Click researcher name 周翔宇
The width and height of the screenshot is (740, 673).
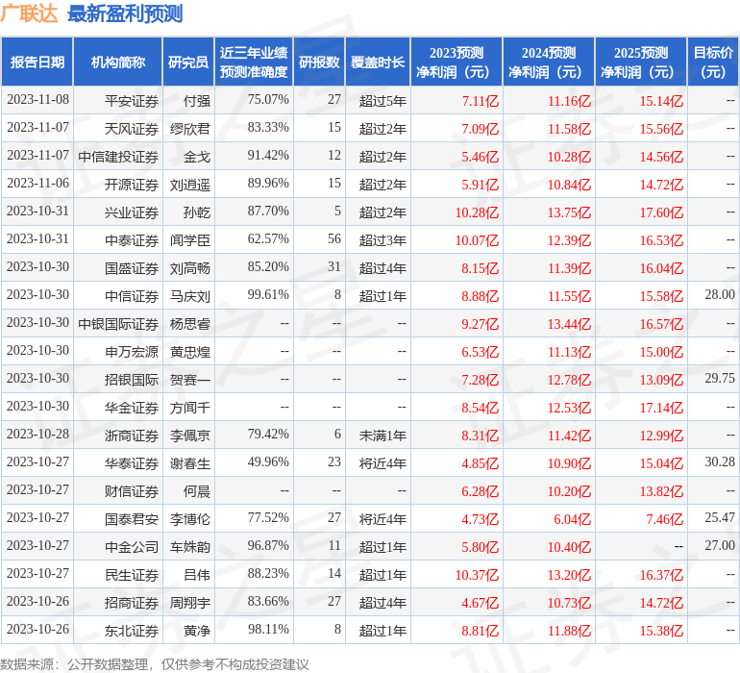coord(190,602)
